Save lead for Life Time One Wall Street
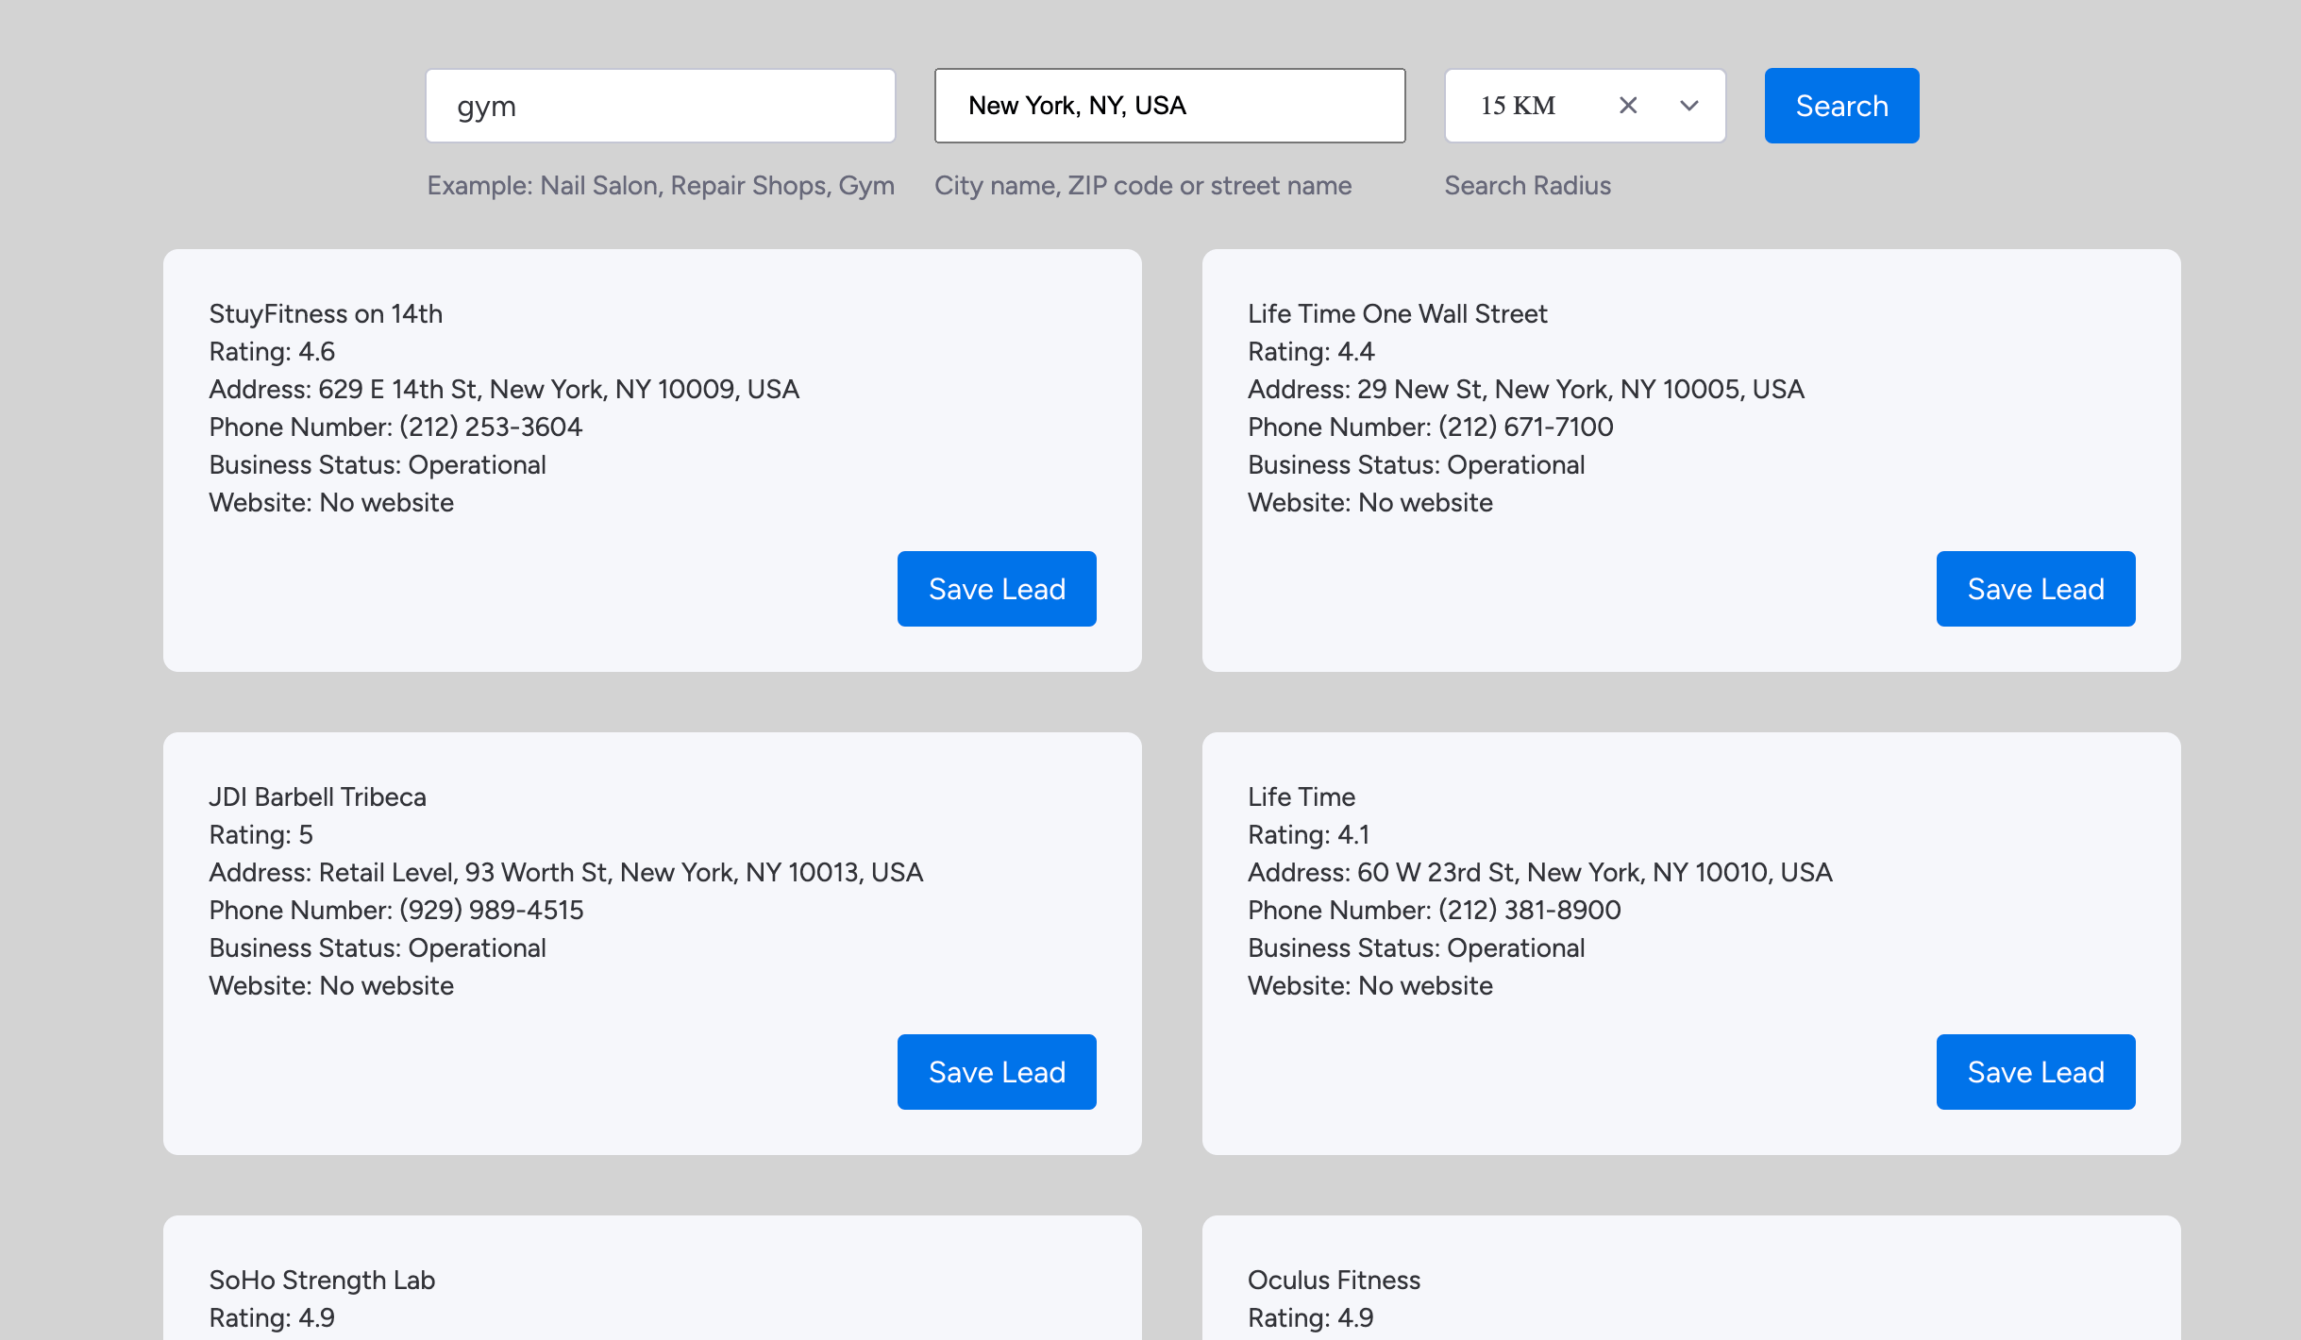 coord(2038,589)
